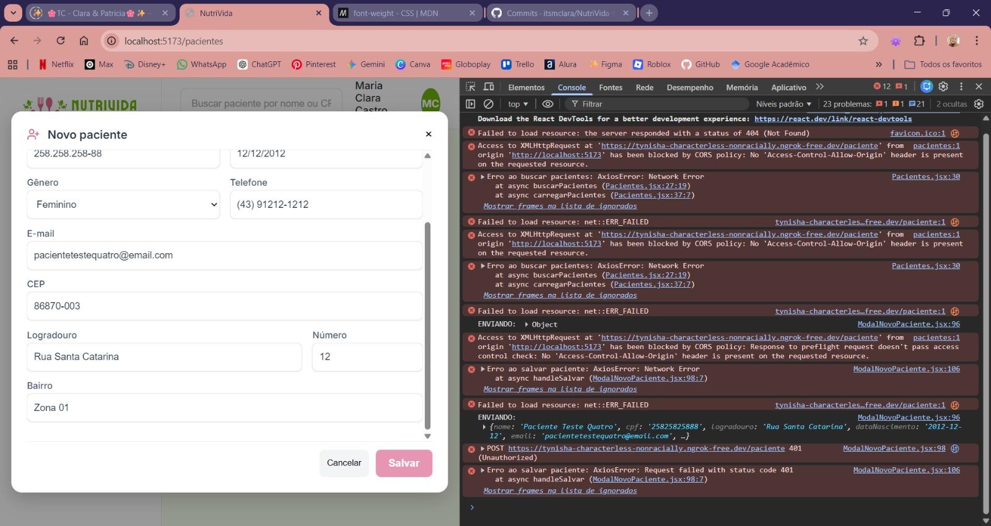Screen dimensions: 991x526
Task: Bookmark this page with the star icon
Action: coord(863,41)
